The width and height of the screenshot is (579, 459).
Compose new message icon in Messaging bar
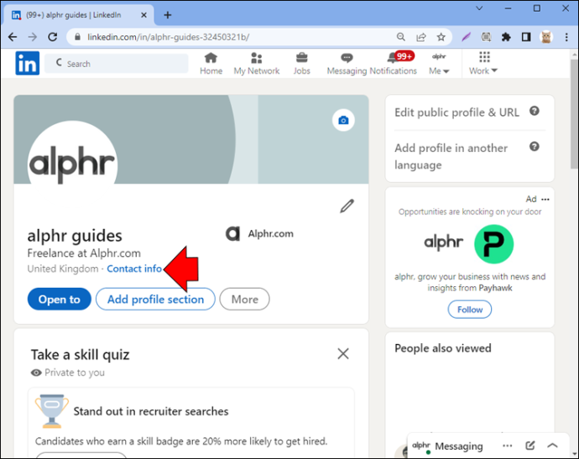click(529, 446)
